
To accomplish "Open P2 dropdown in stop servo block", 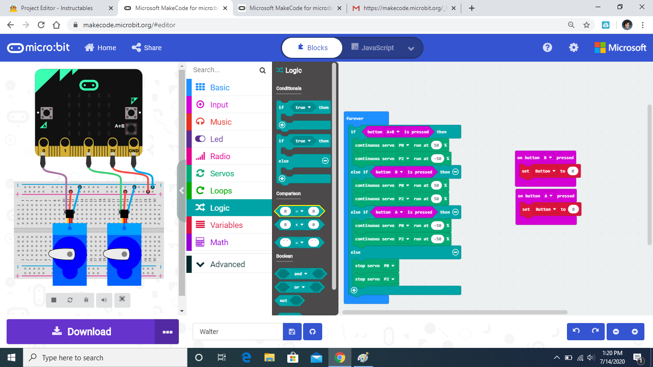I will click(x=389, y=279).
